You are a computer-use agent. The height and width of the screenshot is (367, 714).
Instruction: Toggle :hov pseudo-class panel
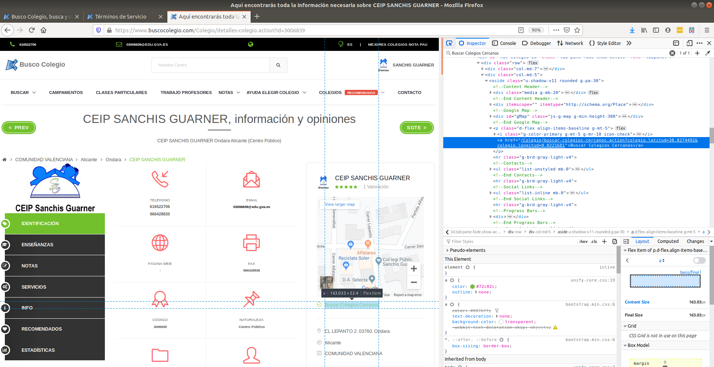(583, 241)
